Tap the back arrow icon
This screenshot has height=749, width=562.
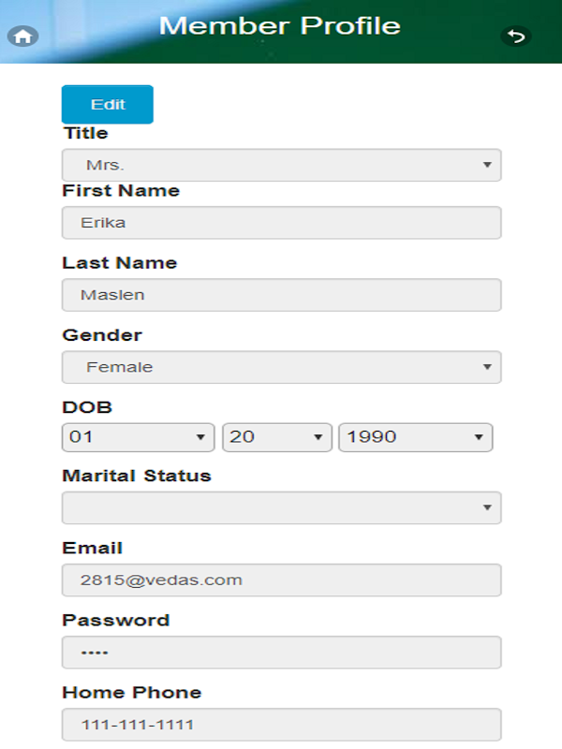515,37
